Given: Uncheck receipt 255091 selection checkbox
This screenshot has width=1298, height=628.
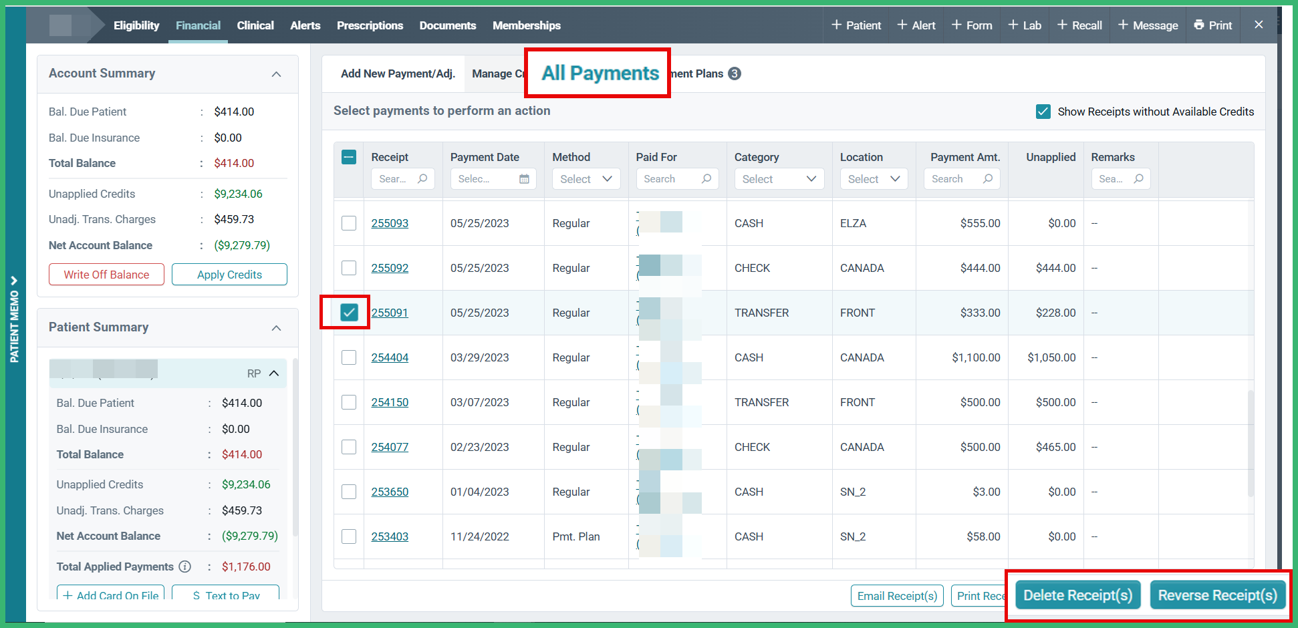Looking at the screenshot, I should click(x=348, y=312).
